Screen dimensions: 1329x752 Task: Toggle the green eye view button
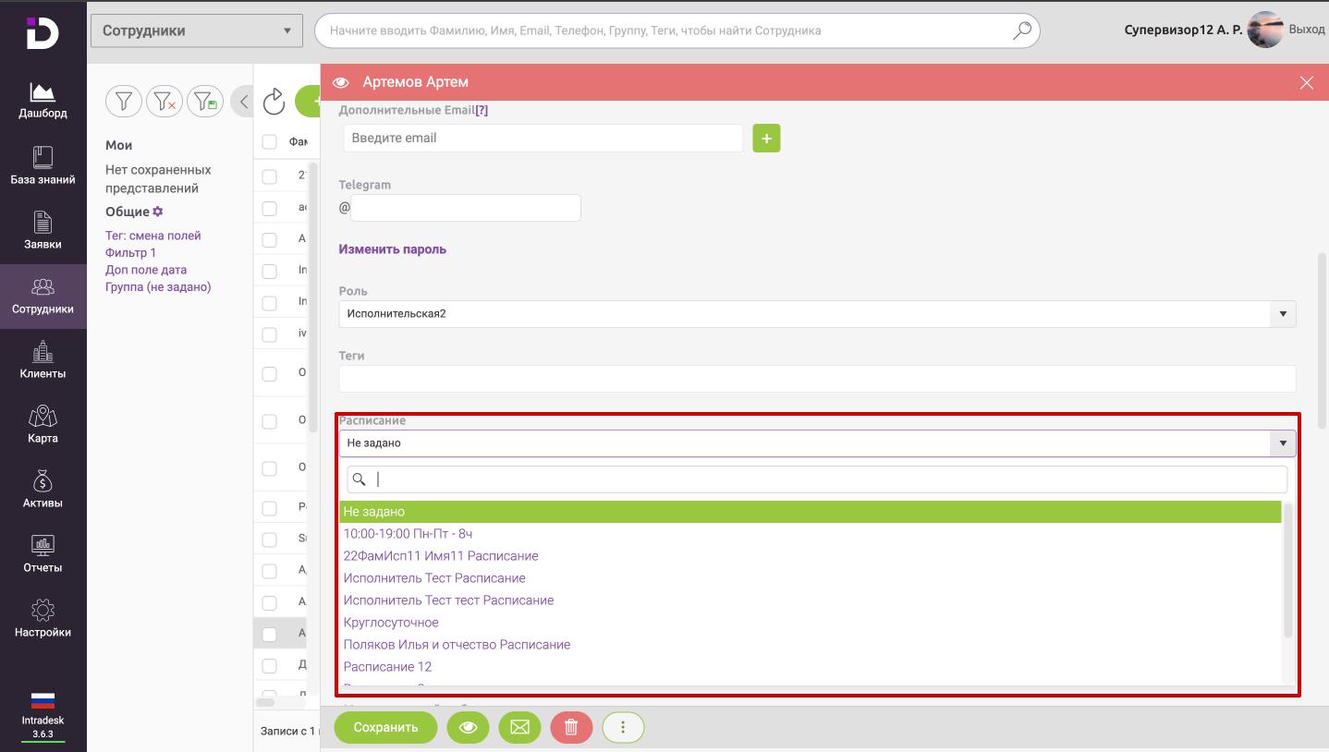pyautogui.click(x=468, y=727)
